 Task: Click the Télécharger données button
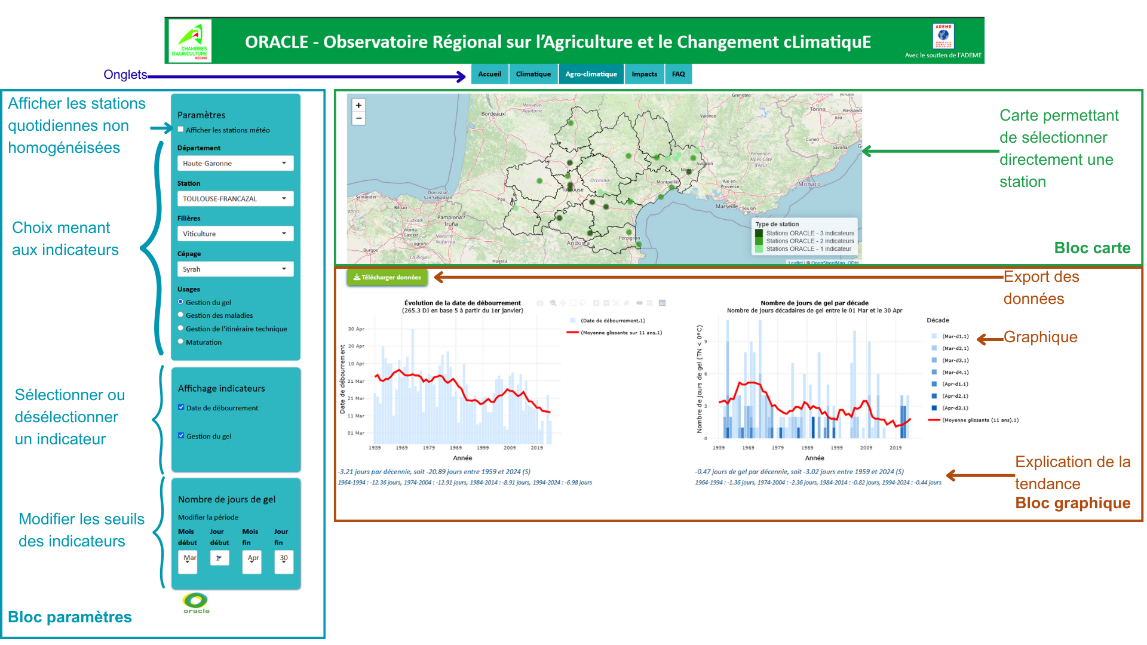click(387, 277)
